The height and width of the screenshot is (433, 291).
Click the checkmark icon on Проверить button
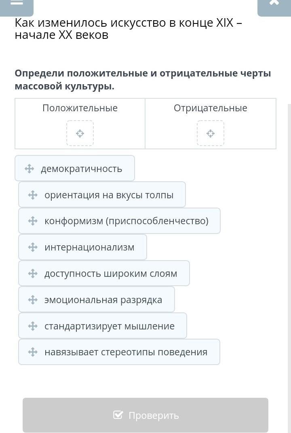coord(118,415)
